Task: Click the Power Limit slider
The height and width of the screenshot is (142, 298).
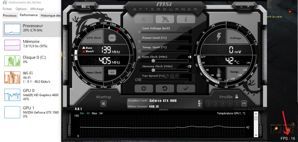Action: [164, 42]
